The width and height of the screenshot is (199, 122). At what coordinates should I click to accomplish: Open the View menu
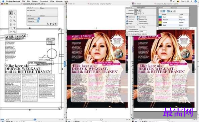coord(52,1)
